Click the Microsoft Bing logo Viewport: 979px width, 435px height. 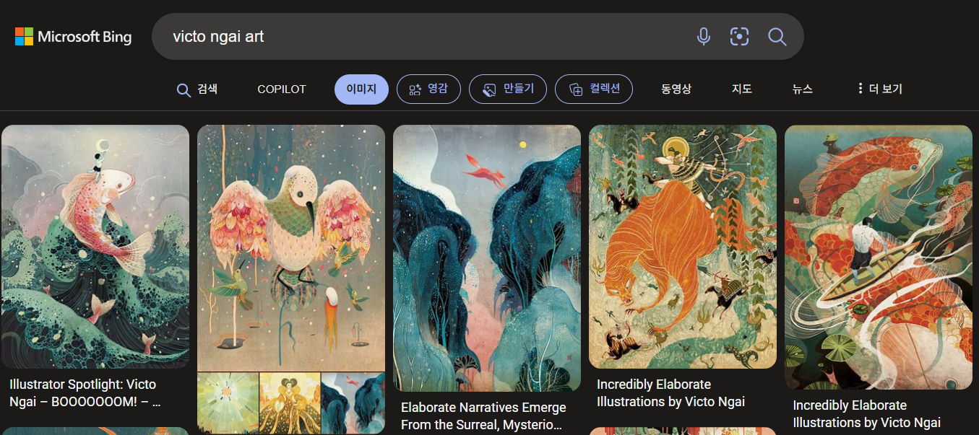73,37
